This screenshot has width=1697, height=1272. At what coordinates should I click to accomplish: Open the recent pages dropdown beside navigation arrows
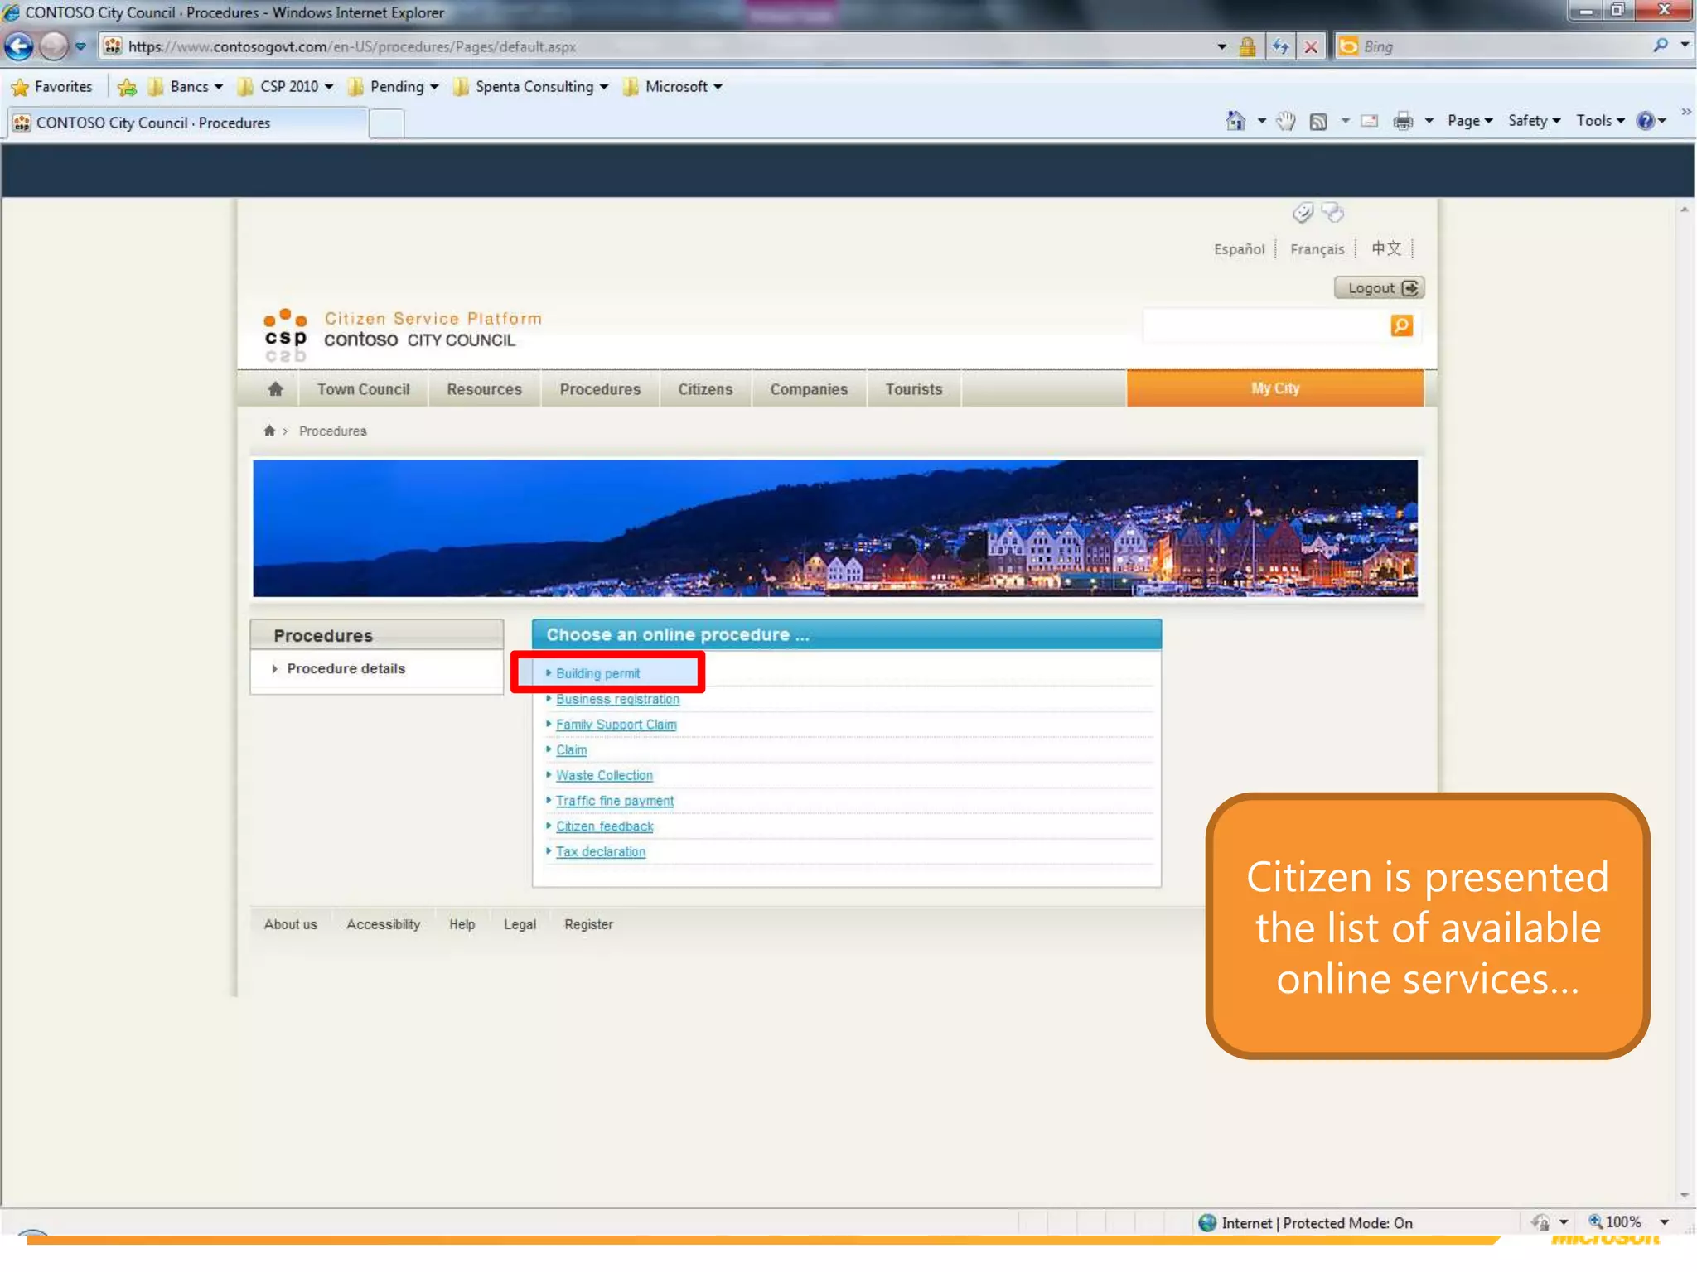80,46
